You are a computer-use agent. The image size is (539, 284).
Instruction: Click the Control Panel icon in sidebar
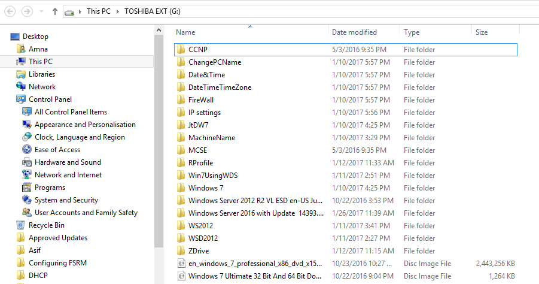point(21,99)
